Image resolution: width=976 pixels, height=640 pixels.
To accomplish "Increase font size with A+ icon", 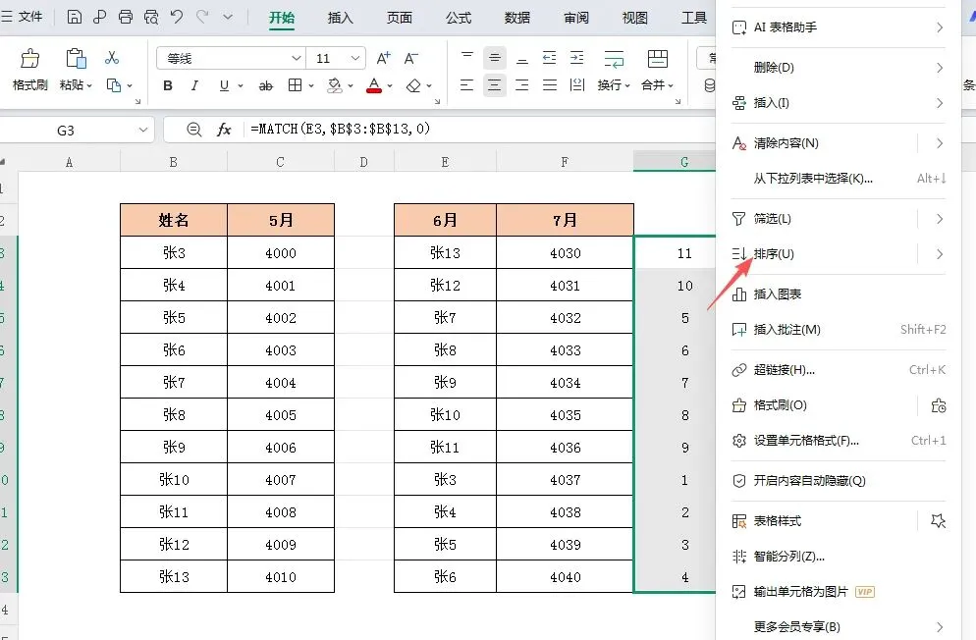I will tap(383, 59).
